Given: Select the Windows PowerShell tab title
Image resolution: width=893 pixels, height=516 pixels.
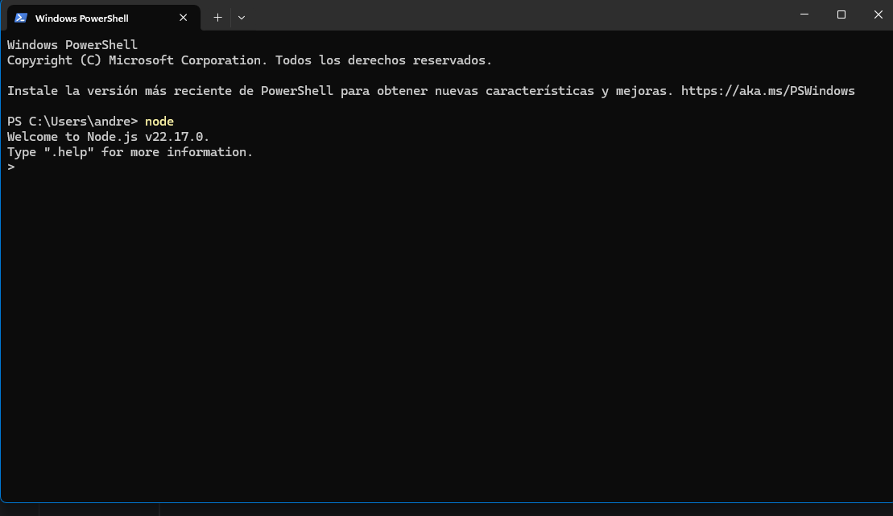Looking at the screenshot, I should coord(81,18).
